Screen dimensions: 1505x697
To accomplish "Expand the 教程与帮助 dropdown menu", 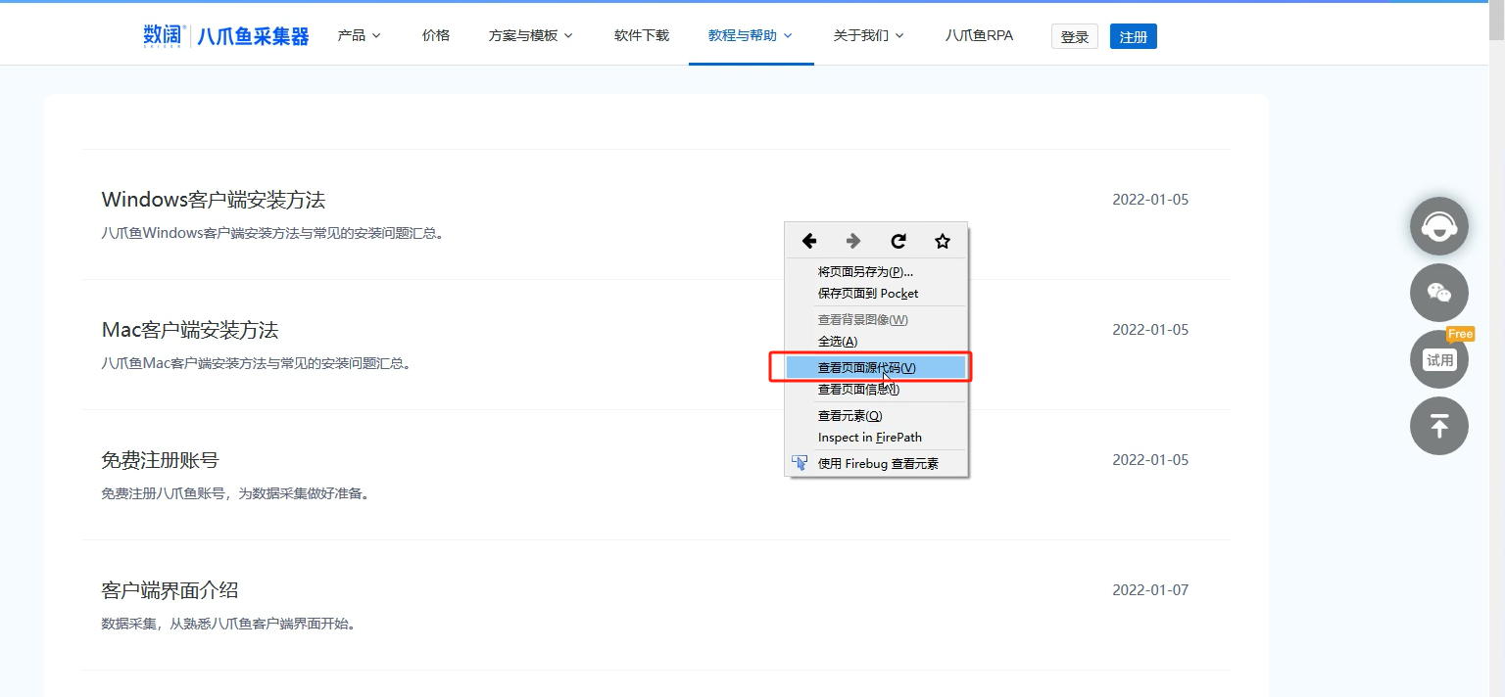I will [x=751, y=35].
